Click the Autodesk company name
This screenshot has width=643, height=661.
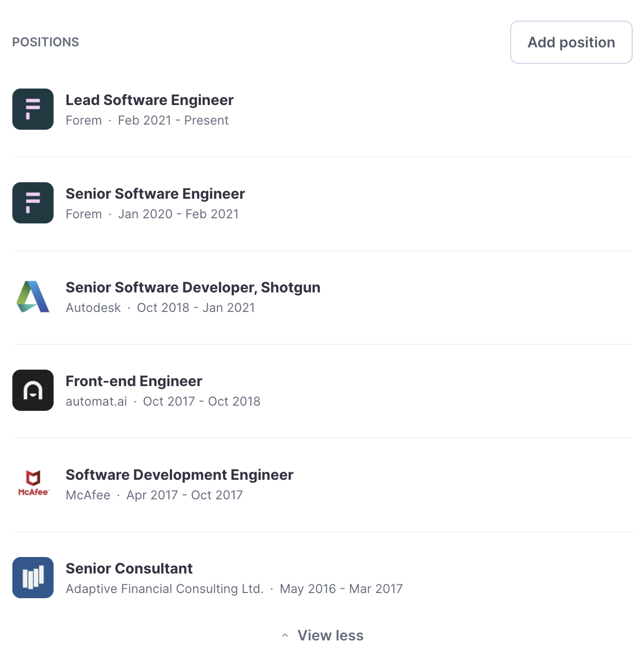pos(93,308)
